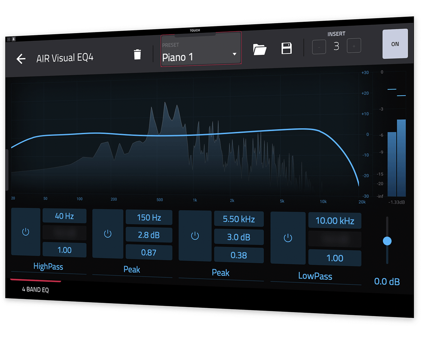
Task: Increase the insert number with plus button
Action: [354, 46]
